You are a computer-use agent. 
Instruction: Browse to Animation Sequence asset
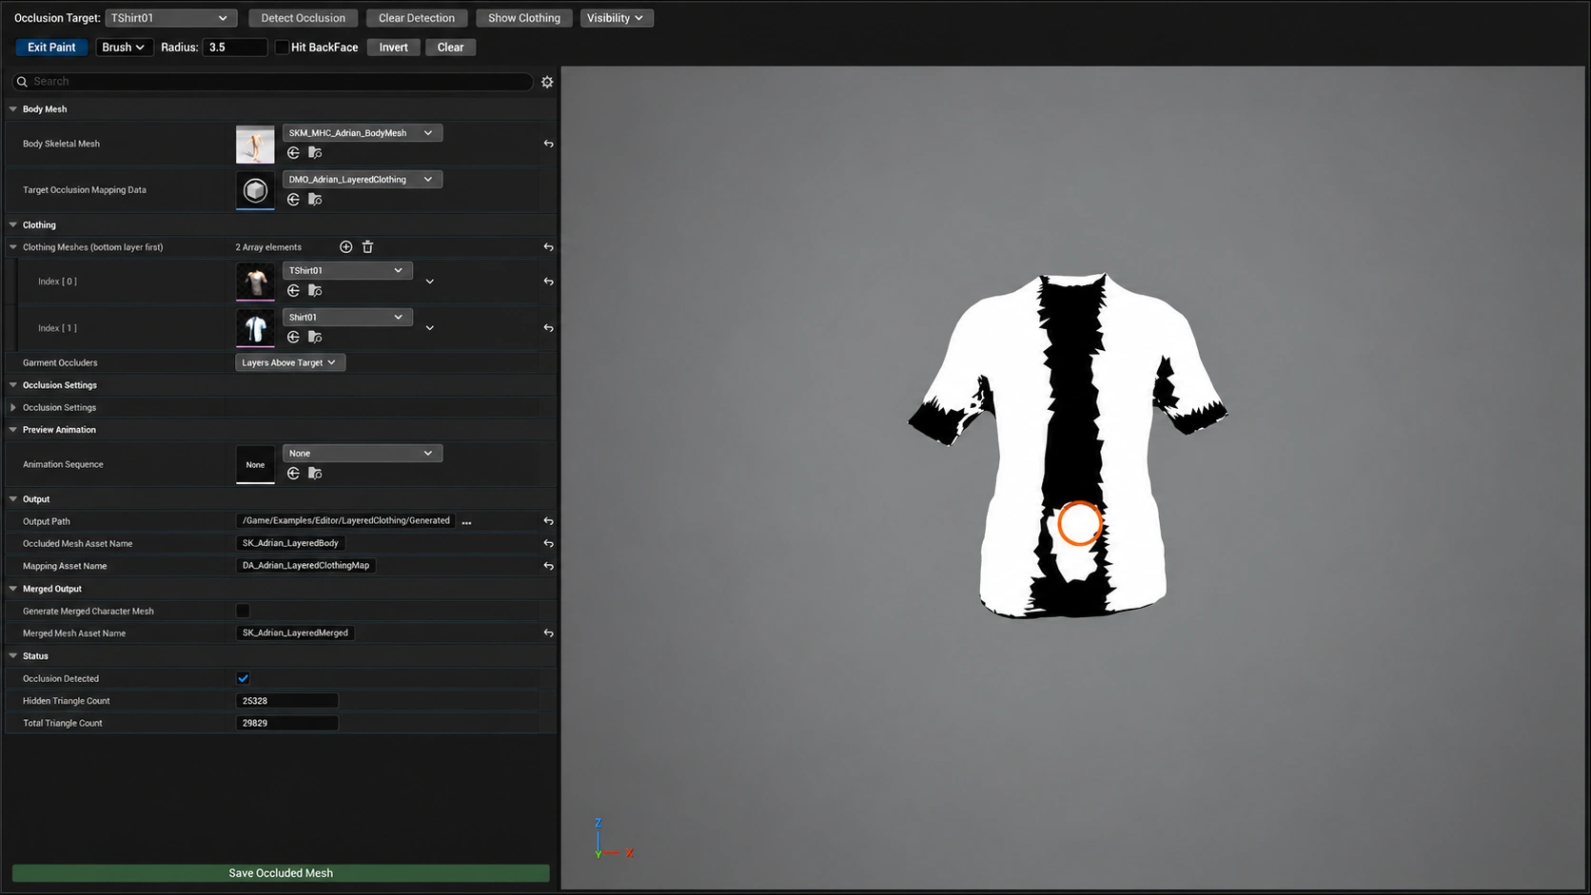(x=315, y=474)
